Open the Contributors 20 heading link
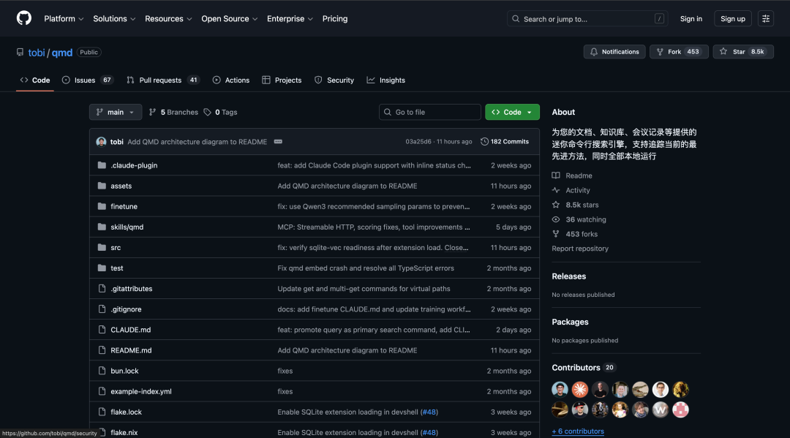The image size is (790, 438). [x=584, y=368]
